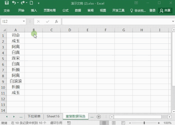Select column I header
Viewport: 175px width, 125px height.
pyautogui.click(x=160, y=30)
